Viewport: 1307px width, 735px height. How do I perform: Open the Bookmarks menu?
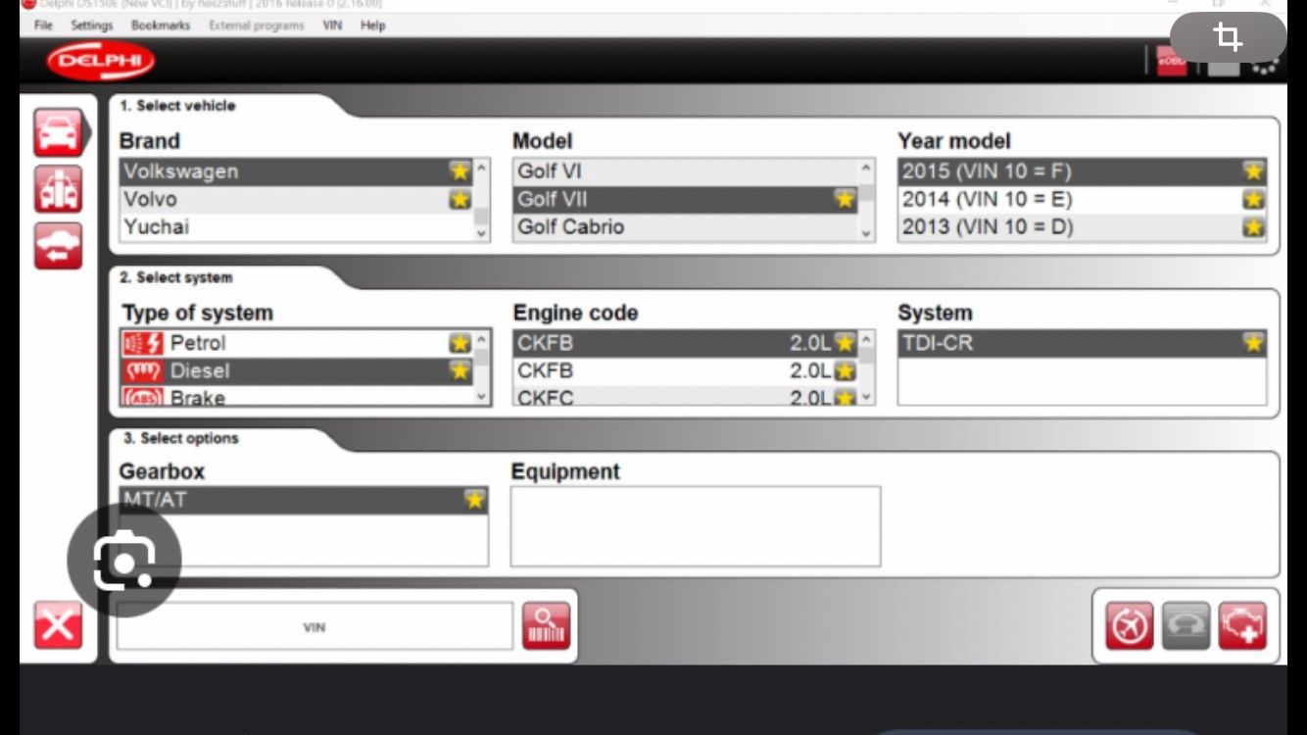tap(161, 25)
